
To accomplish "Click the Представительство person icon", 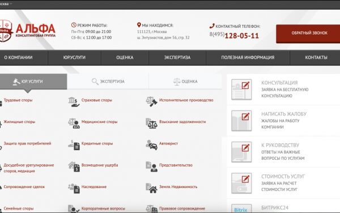I will click(x=151, y=167).
